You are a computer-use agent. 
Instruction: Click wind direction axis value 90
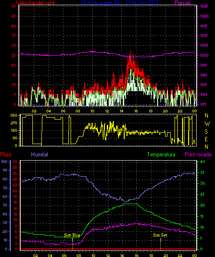point(15,138)
